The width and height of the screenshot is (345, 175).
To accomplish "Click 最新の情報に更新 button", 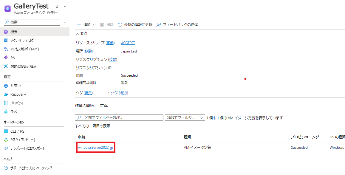I will pos(135,25).
